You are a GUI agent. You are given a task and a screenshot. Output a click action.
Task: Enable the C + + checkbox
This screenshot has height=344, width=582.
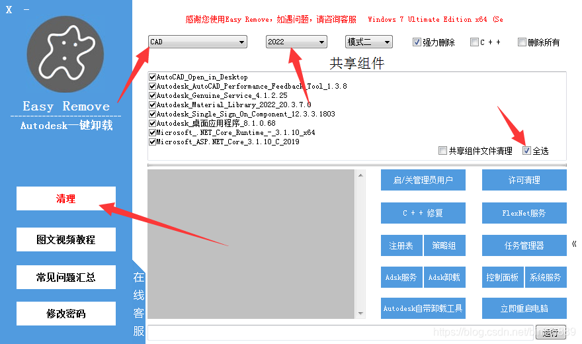[474, 42]
